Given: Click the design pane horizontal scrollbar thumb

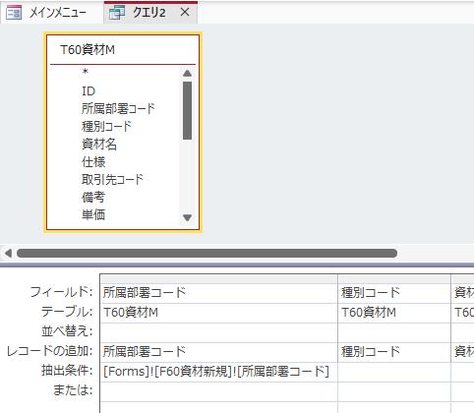Looking at the screenshot, I should coord(207,253).
